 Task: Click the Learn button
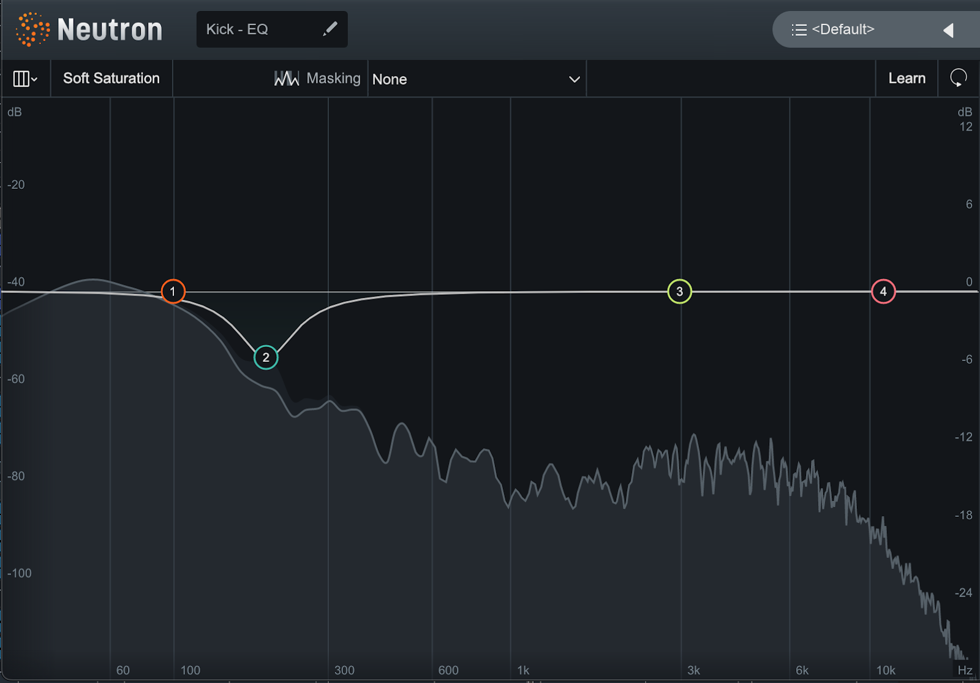[x=907, y=78]
